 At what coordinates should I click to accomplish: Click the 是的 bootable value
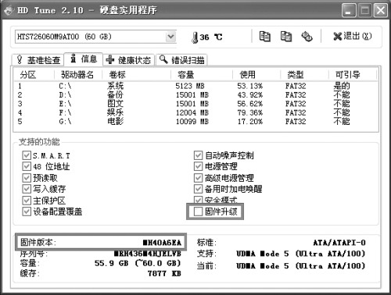pyautogui.click(x=342, y=86)
